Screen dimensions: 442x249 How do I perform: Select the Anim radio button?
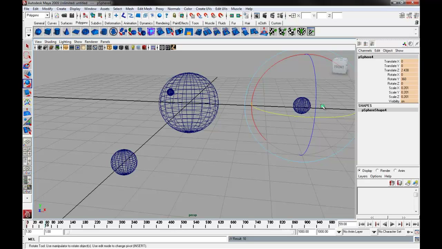click(x=395, y=170)
